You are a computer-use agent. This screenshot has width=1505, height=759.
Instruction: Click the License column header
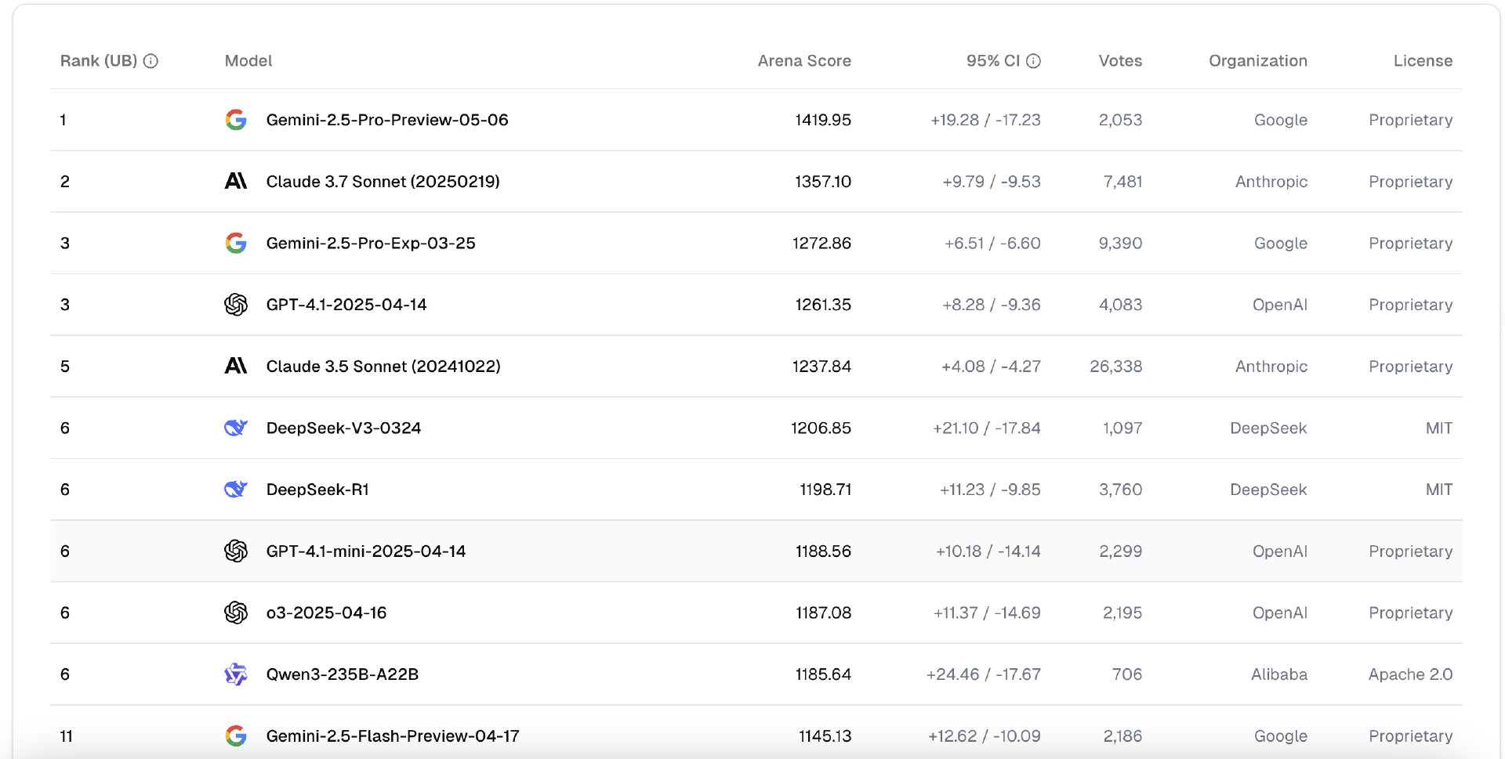pos(1423,61)
